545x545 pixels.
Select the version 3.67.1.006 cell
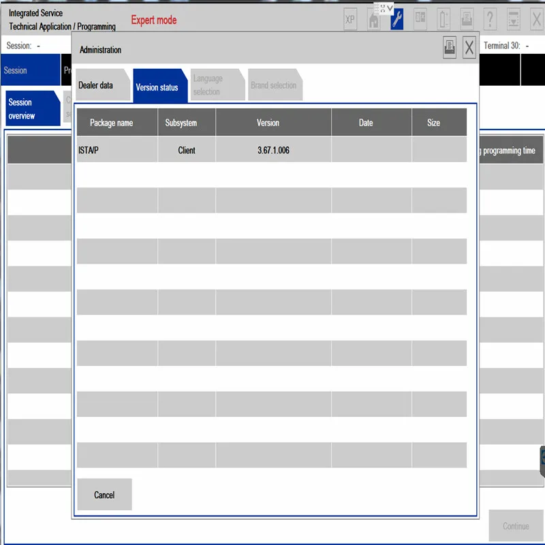click(x=274, y=150)
